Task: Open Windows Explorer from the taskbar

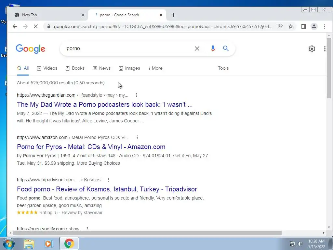Action: click(29, 243)
